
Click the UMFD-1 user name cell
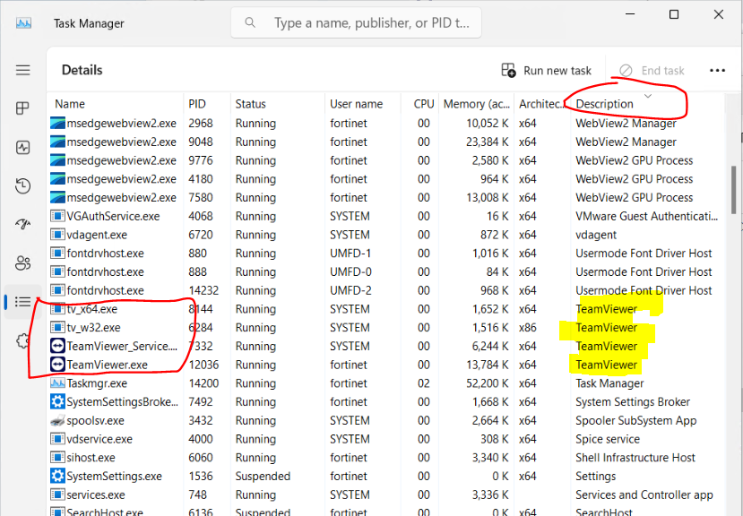click(x=350, y=253)
